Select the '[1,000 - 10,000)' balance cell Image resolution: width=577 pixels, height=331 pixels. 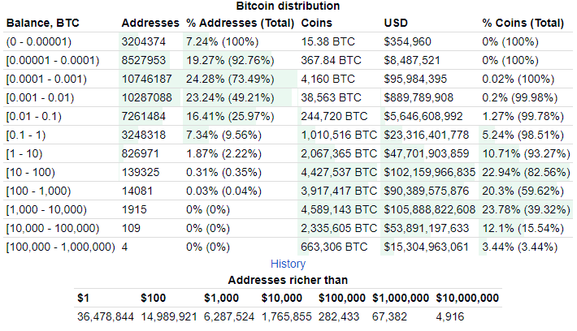pos(46,210)
